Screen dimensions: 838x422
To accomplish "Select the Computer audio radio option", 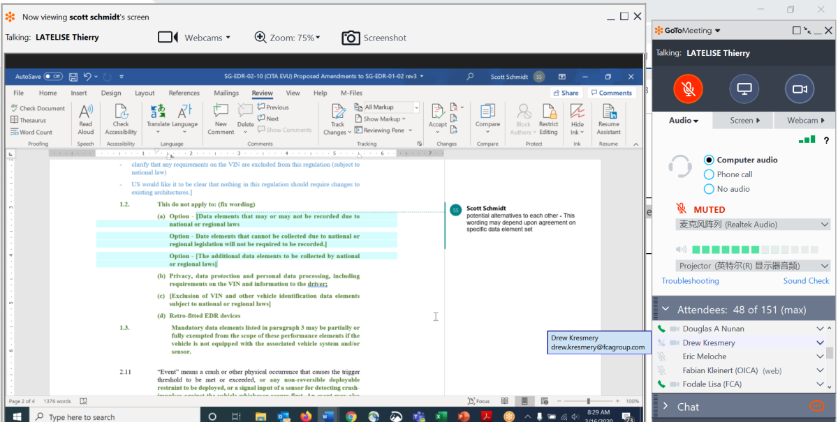I will [710, 160].
